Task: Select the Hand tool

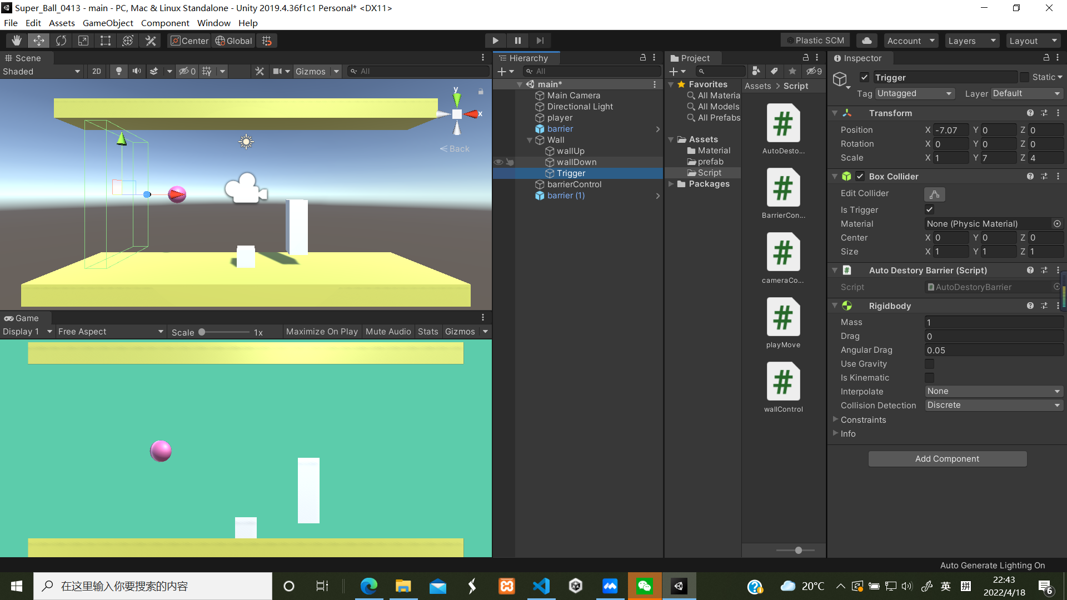Action: (17, 41)
